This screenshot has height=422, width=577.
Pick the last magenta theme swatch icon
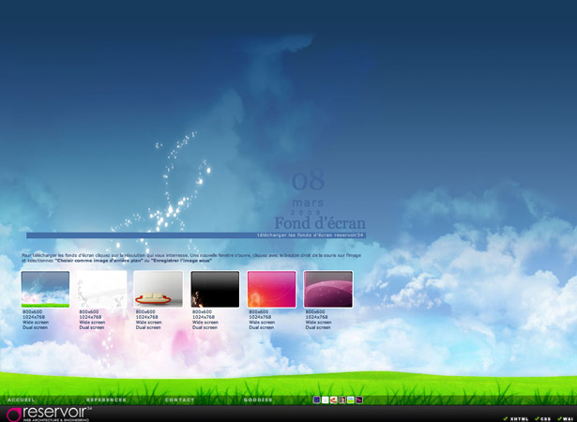click(359, 399)
